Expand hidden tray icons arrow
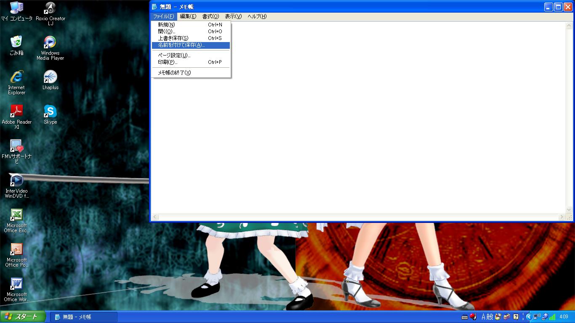Image resolution: width=575 pixels, height=323 pixels. [529, 317]
